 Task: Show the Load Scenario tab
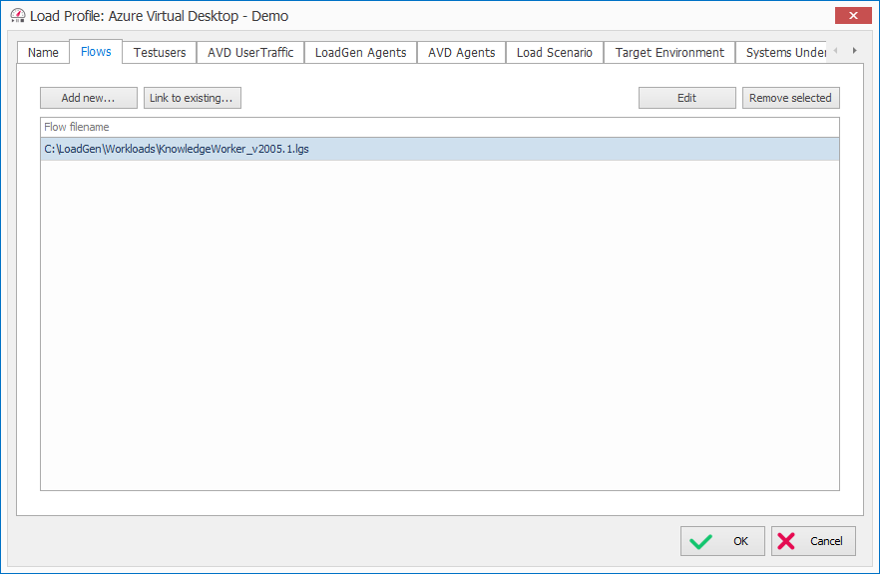pos(554,53)
